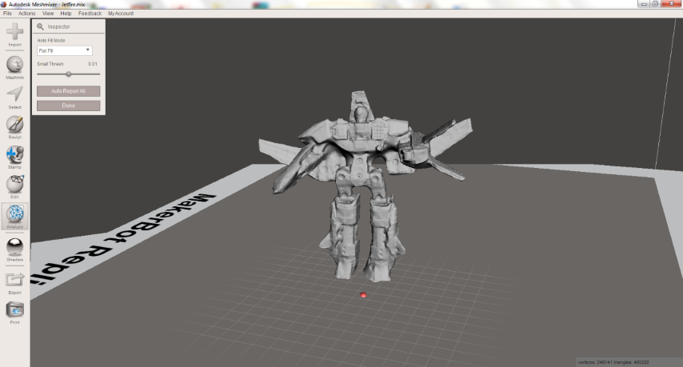
Task: Open the Meshmix tool
Action: tap(14, 65)
